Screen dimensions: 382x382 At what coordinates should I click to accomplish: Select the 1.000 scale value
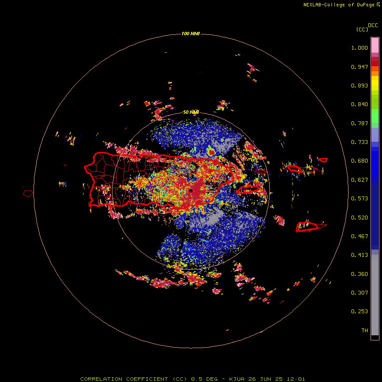pos(360,48)
